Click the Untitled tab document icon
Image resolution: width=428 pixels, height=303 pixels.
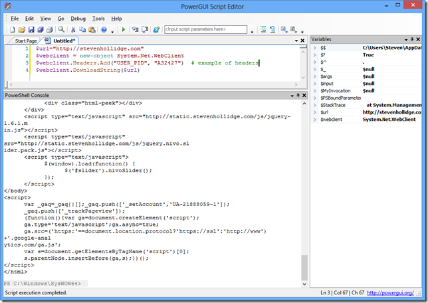click(47, 41)
